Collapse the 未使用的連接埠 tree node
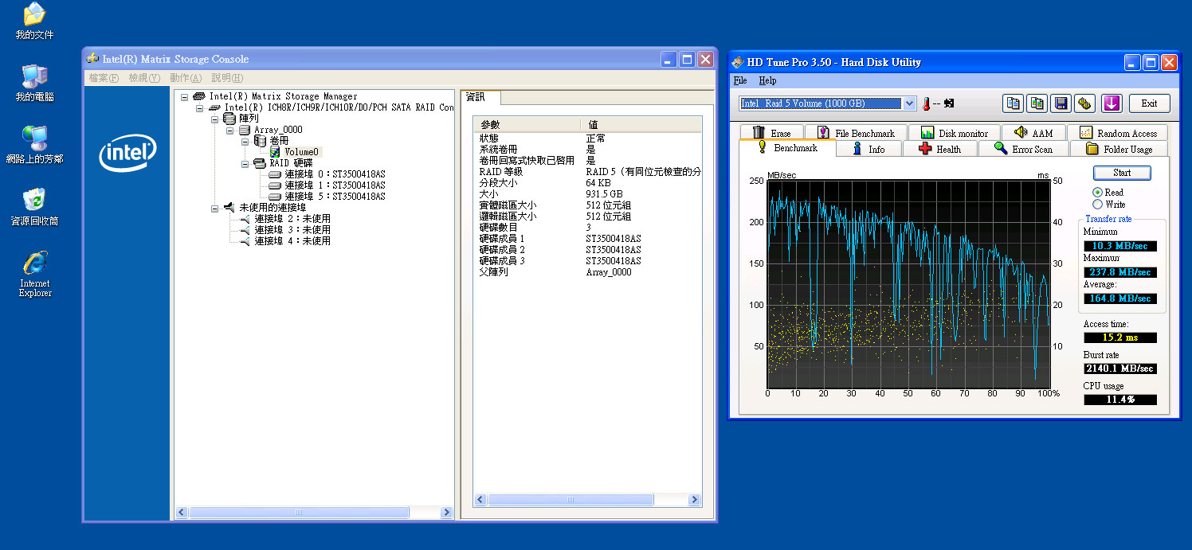This screenshot has width=1192, height=550. coord(215,208)
